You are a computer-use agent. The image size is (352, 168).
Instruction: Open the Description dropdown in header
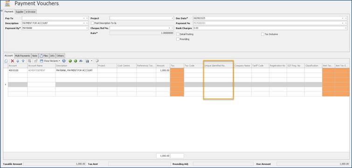click(x=84, y=23)
